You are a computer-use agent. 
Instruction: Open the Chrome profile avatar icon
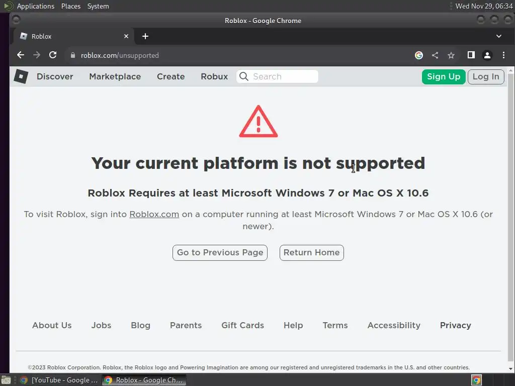(487, 55)
